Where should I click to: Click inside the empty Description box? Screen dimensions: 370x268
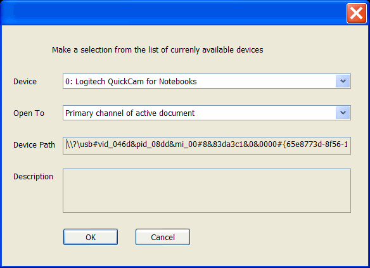tap(207, 191)
